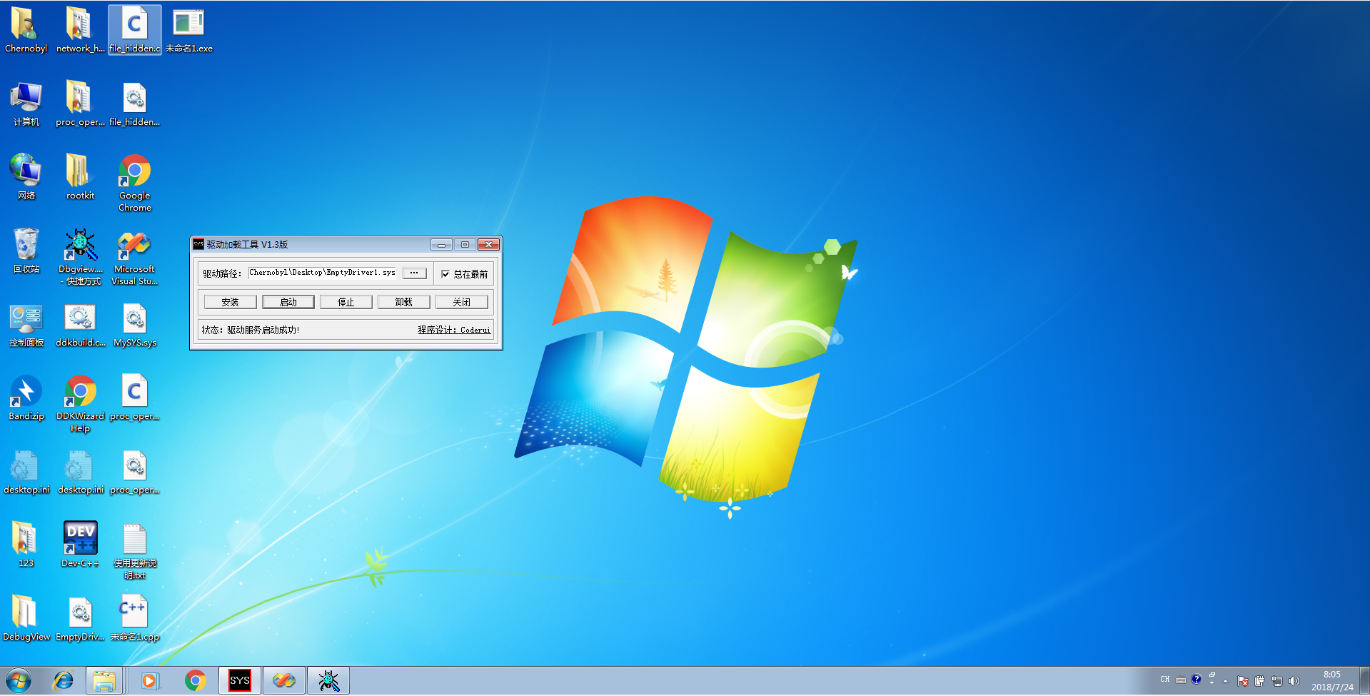
Task: Launch Bandizip desktop shortcut
Action: click(x=26, y=398)
